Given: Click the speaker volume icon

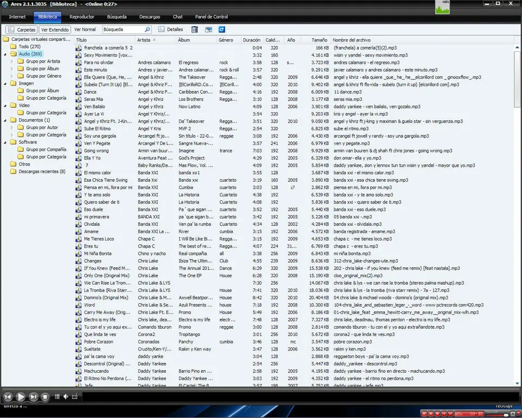Looking at the screenshot, I should point(66,396).
